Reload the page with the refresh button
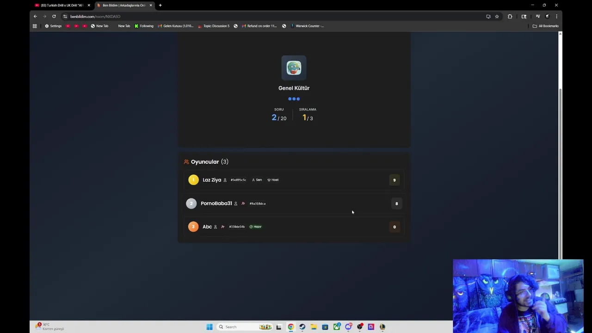Viewport: 592px width, 333px height. [x=54, y=16]
